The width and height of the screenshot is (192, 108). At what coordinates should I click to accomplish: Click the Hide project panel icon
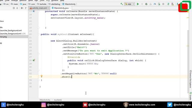pyautogui.click(x=26, y=8)
